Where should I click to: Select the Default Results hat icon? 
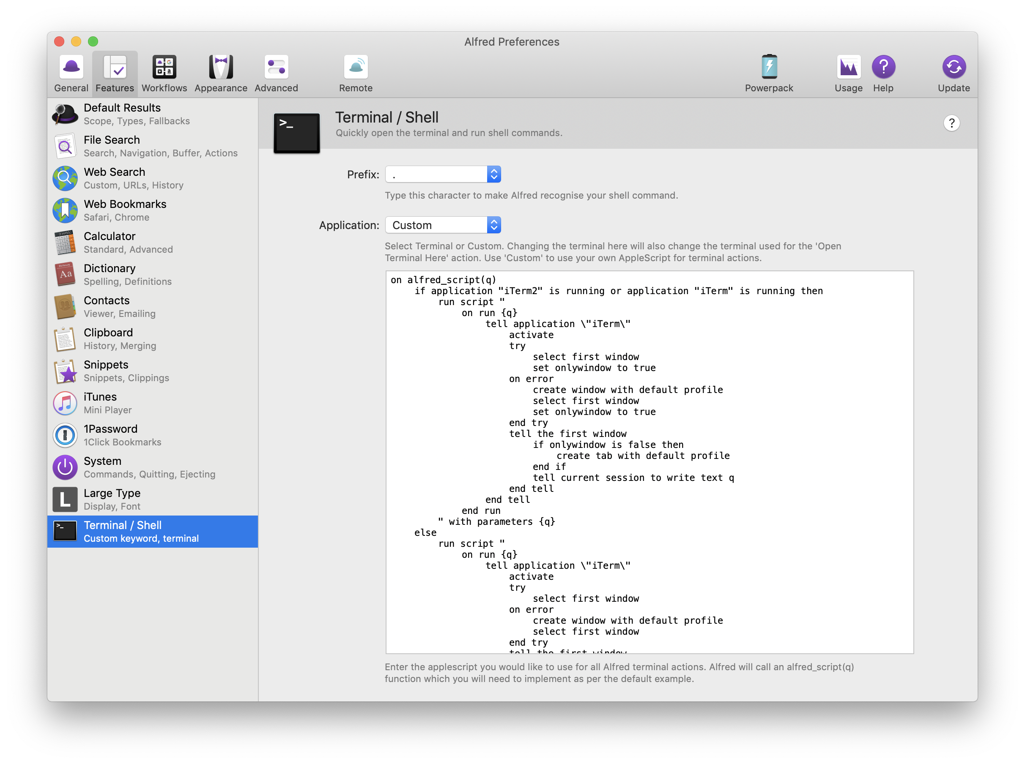[65, 114]
